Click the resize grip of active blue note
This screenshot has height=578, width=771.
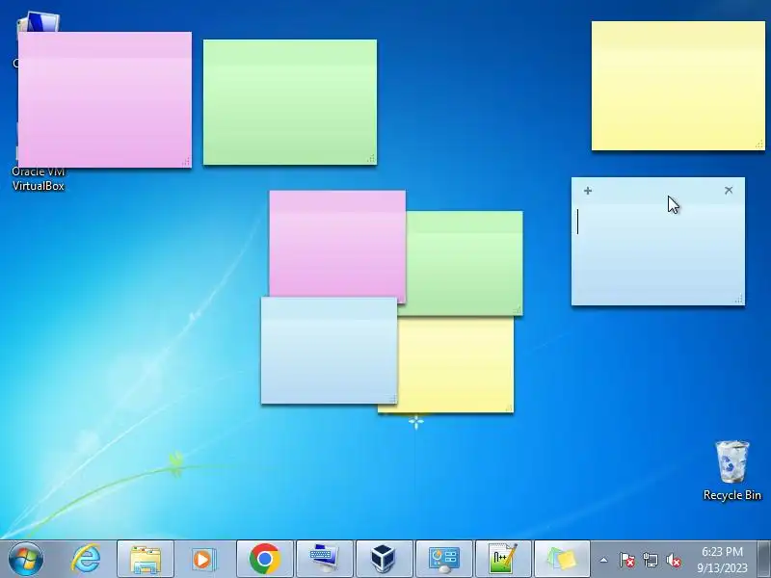point(739,300)
